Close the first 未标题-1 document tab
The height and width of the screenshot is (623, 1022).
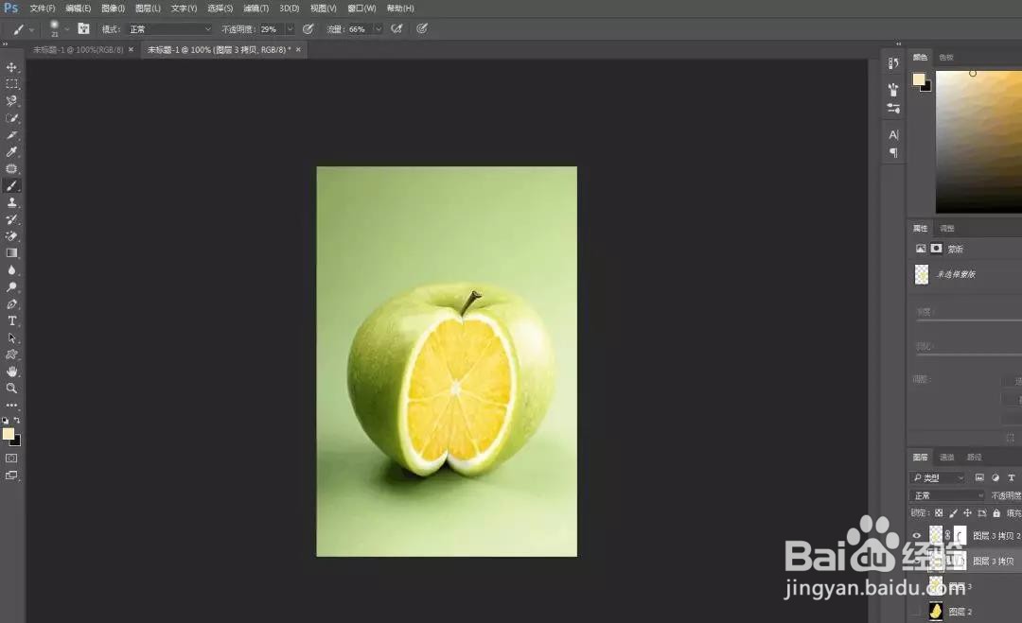[x=131, y=49]
